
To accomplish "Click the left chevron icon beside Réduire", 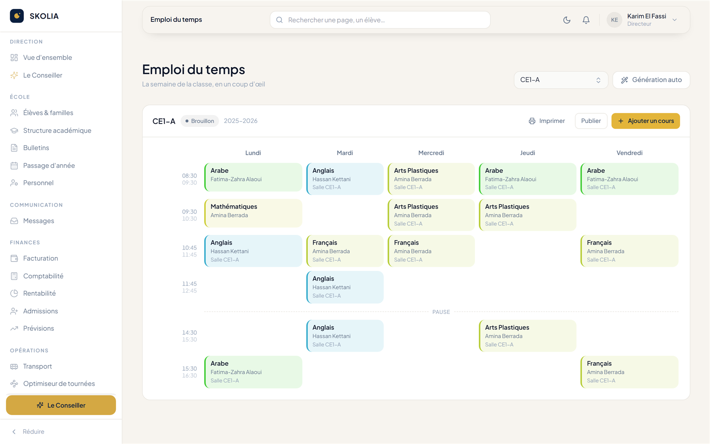I will pyautogui.click(x=14, y=432).
